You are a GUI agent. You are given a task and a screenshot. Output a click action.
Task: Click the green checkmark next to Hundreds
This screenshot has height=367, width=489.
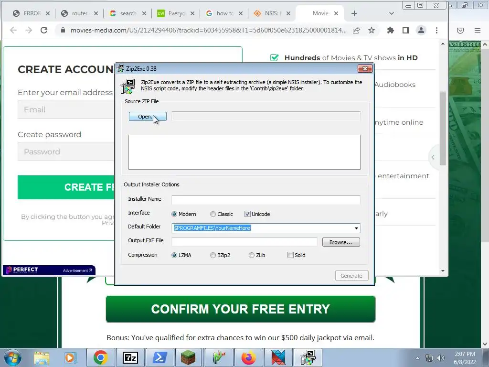[274, 58]
